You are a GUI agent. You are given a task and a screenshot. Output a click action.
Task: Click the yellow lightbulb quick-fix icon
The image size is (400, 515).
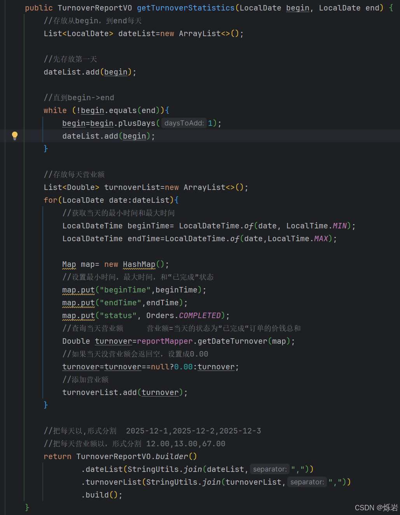15,136
